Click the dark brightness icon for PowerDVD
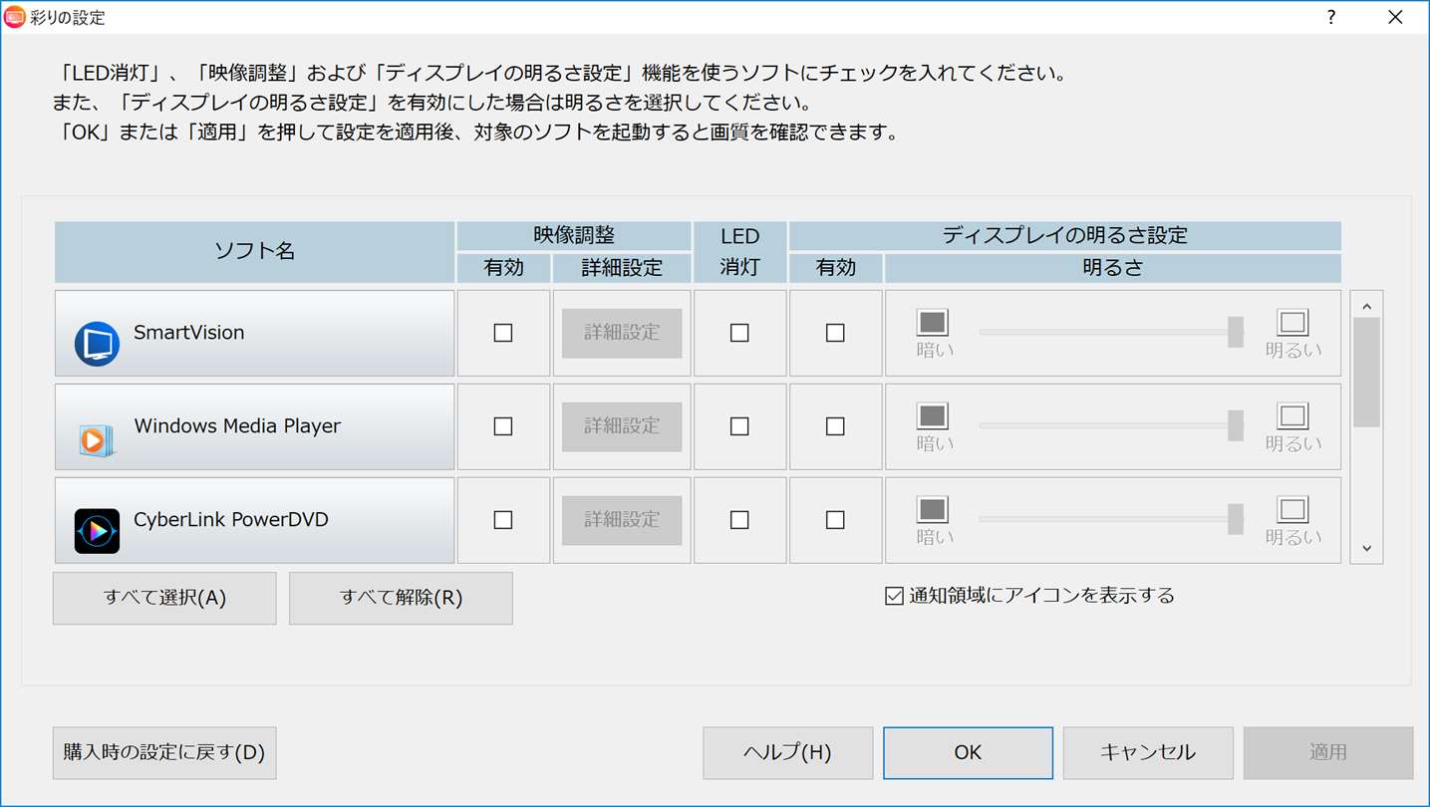Image resolution: width=1430 pixels, height=807 pixels. (x=933, y=510)
